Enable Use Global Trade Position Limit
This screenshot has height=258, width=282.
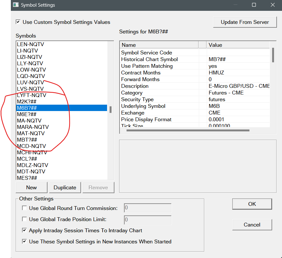(25, 220)
